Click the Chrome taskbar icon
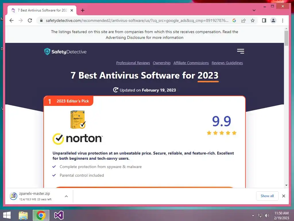Image resolution: width=294 pixels, height=221 pixels. coord(41,215)
